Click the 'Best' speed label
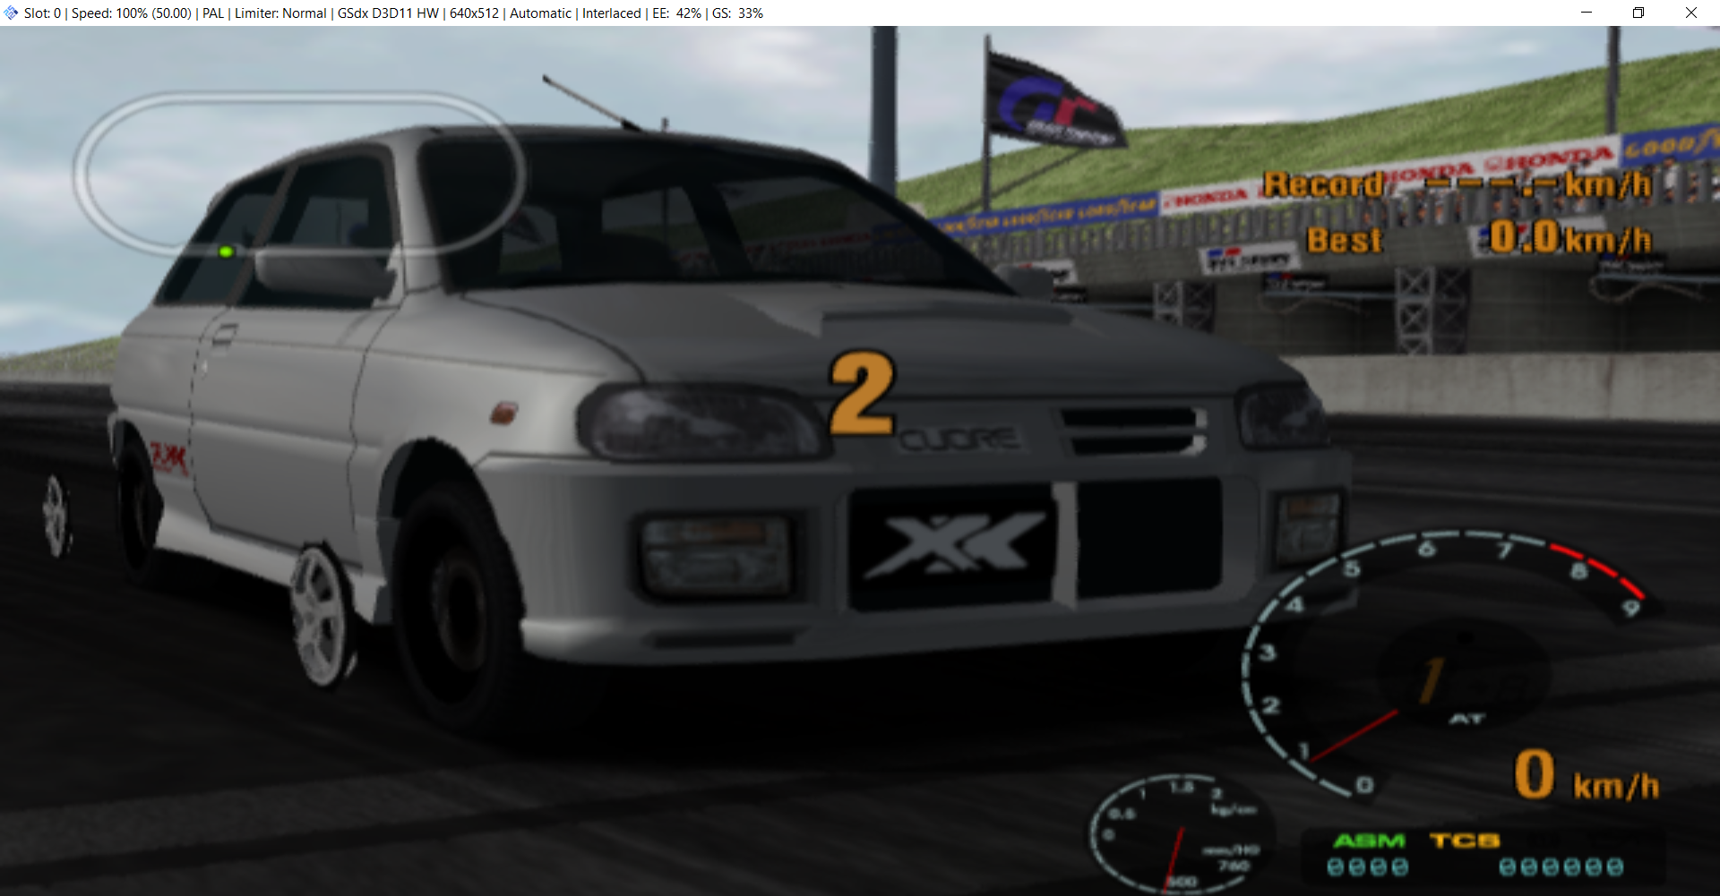Image resolution: width=1720 pixels, height=896 pixels. [1344, 240]
